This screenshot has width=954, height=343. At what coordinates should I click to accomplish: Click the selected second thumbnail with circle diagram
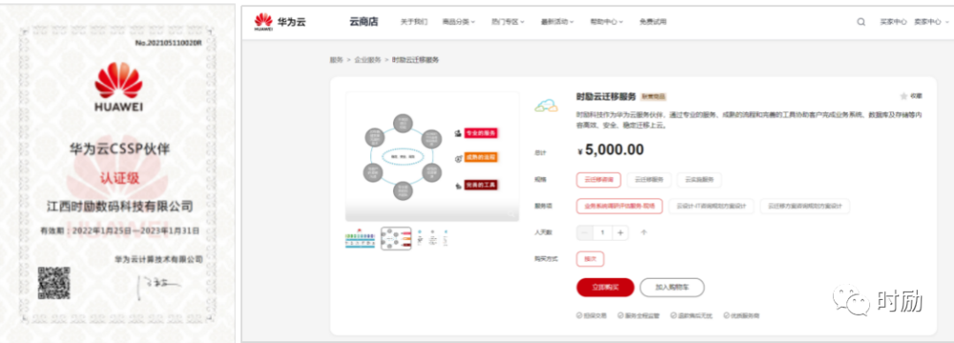pyautogui.click(x=396, y=239)
